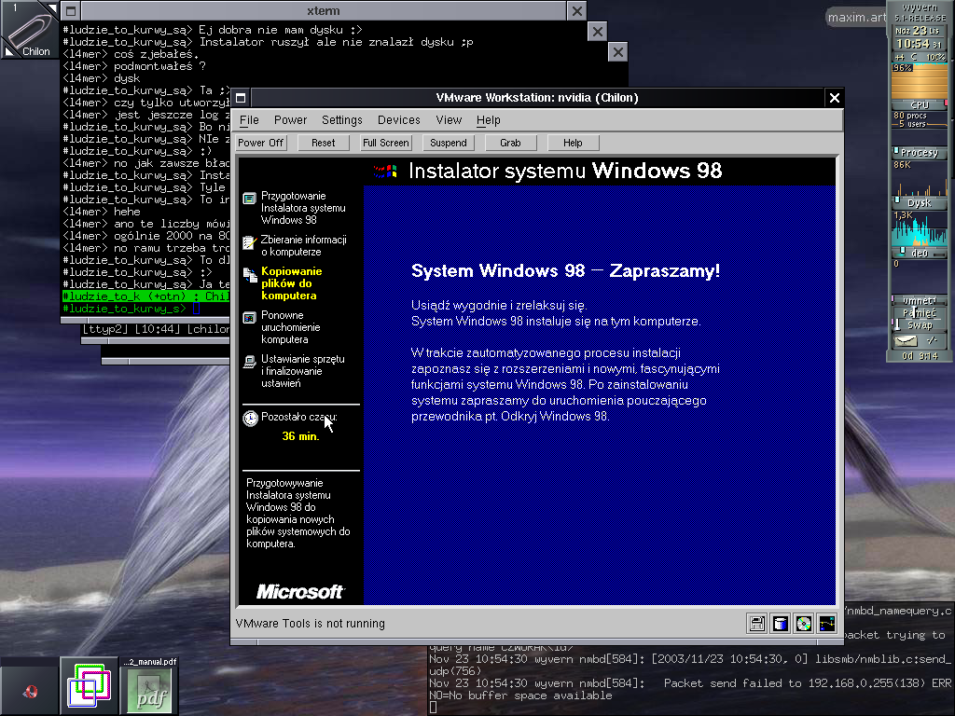Click the CD-ROM device status icon
955x716 pixels.
tap(803, 624)
